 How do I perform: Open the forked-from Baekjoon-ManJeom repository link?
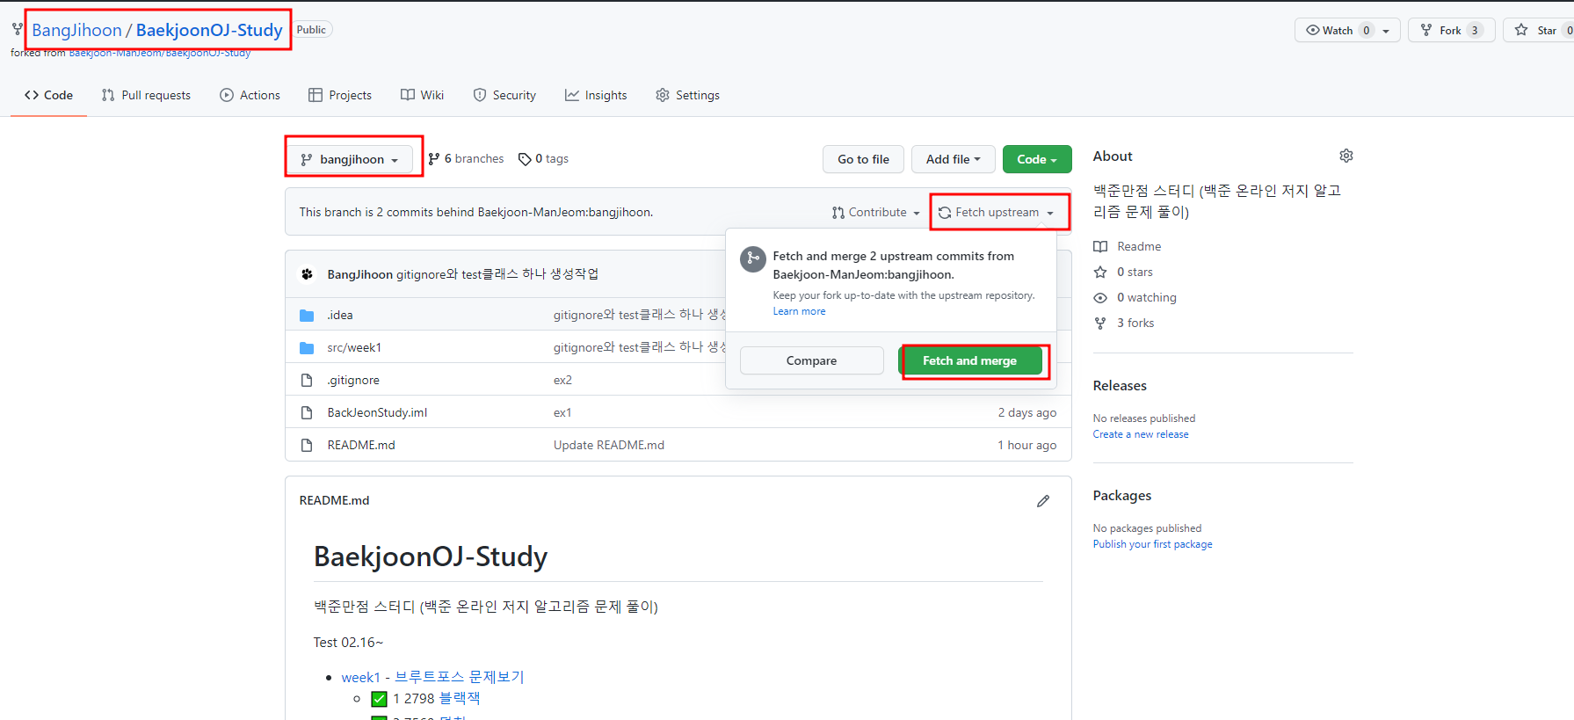[x=160, y=53]
